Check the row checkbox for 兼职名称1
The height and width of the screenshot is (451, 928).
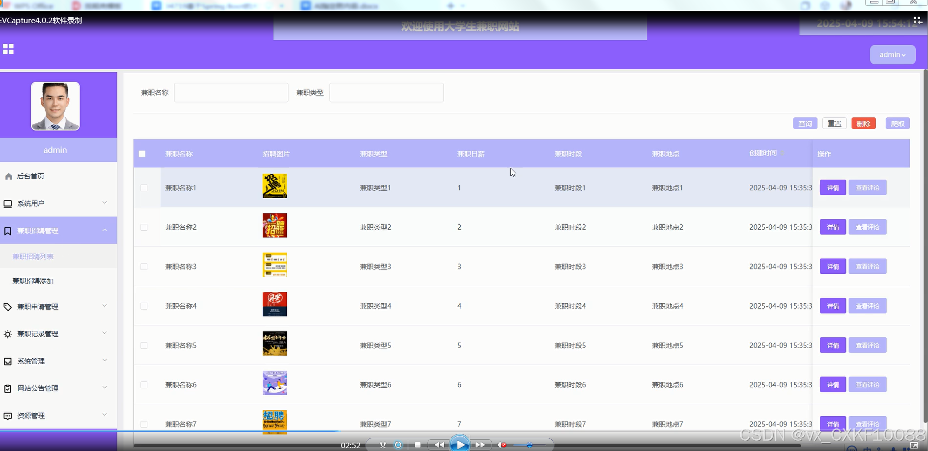(x=144, y=188)
